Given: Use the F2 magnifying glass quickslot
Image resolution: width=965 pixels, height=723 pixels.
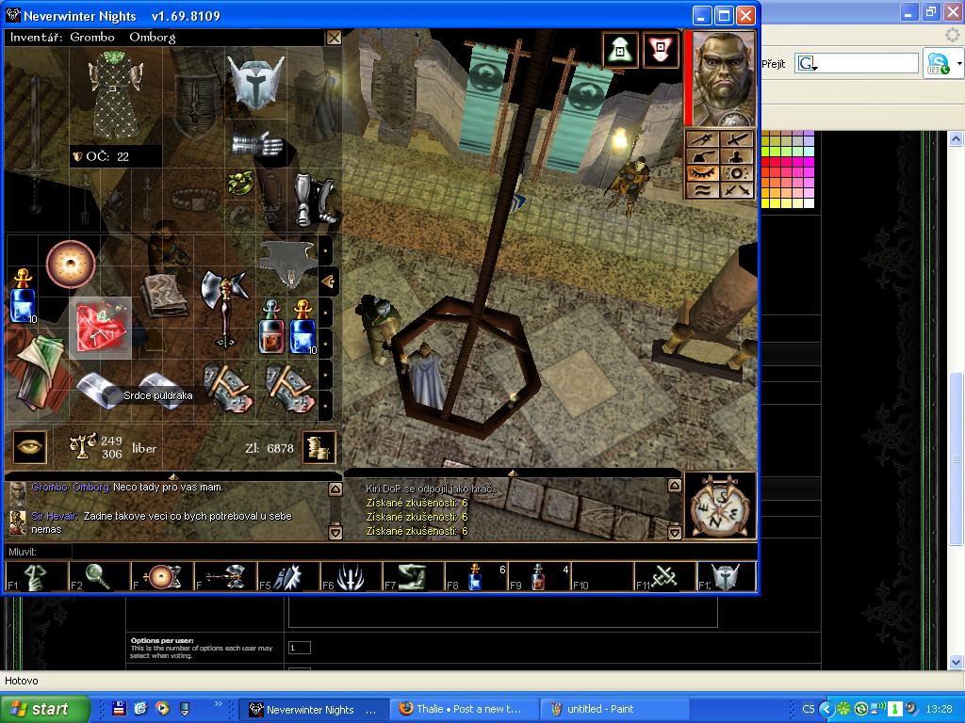Looking at the screenshot, I should [x=99, y=576].
